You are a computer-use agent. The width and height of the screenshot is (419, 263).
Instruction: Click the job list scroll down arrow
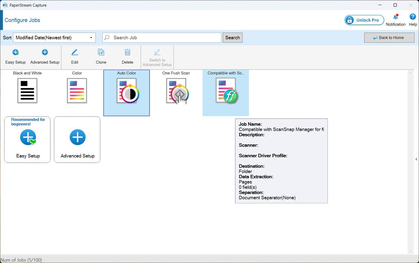point(410,252)
